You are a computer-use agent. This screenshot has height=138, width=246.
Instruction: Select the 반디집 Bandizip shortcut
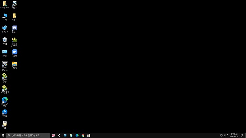5,113
